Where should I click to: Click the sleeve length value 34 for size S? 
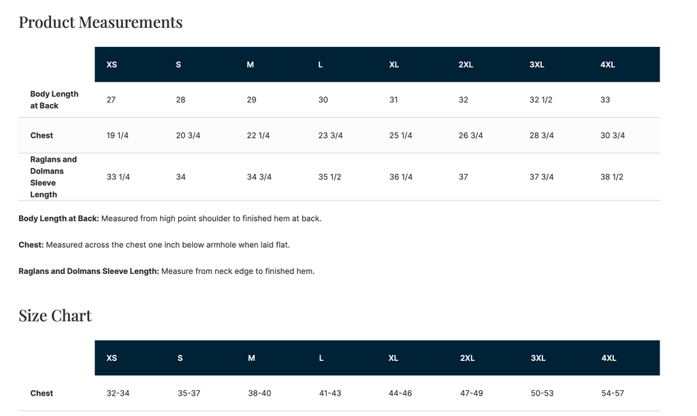click(x=180, y=177)
